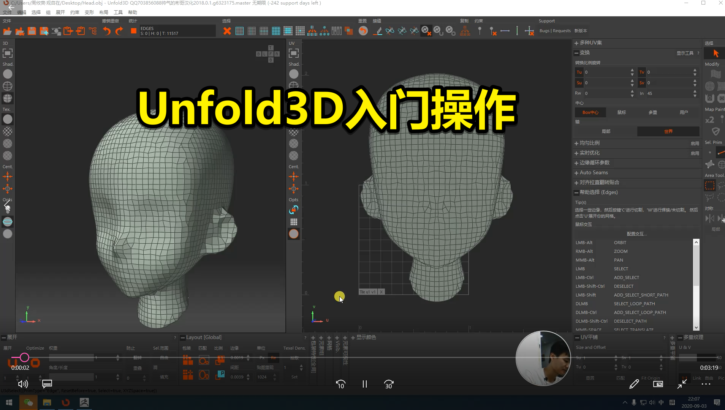Click the orange reset rotation icon
This screenshot has width=725, height=410.
point(363,31)
